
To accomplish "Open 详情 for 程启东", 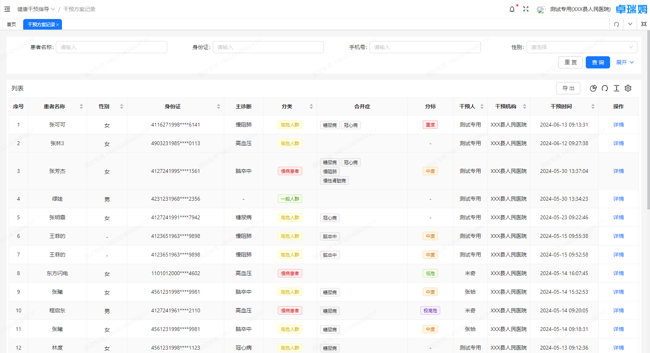I will [x=618, y=310].
